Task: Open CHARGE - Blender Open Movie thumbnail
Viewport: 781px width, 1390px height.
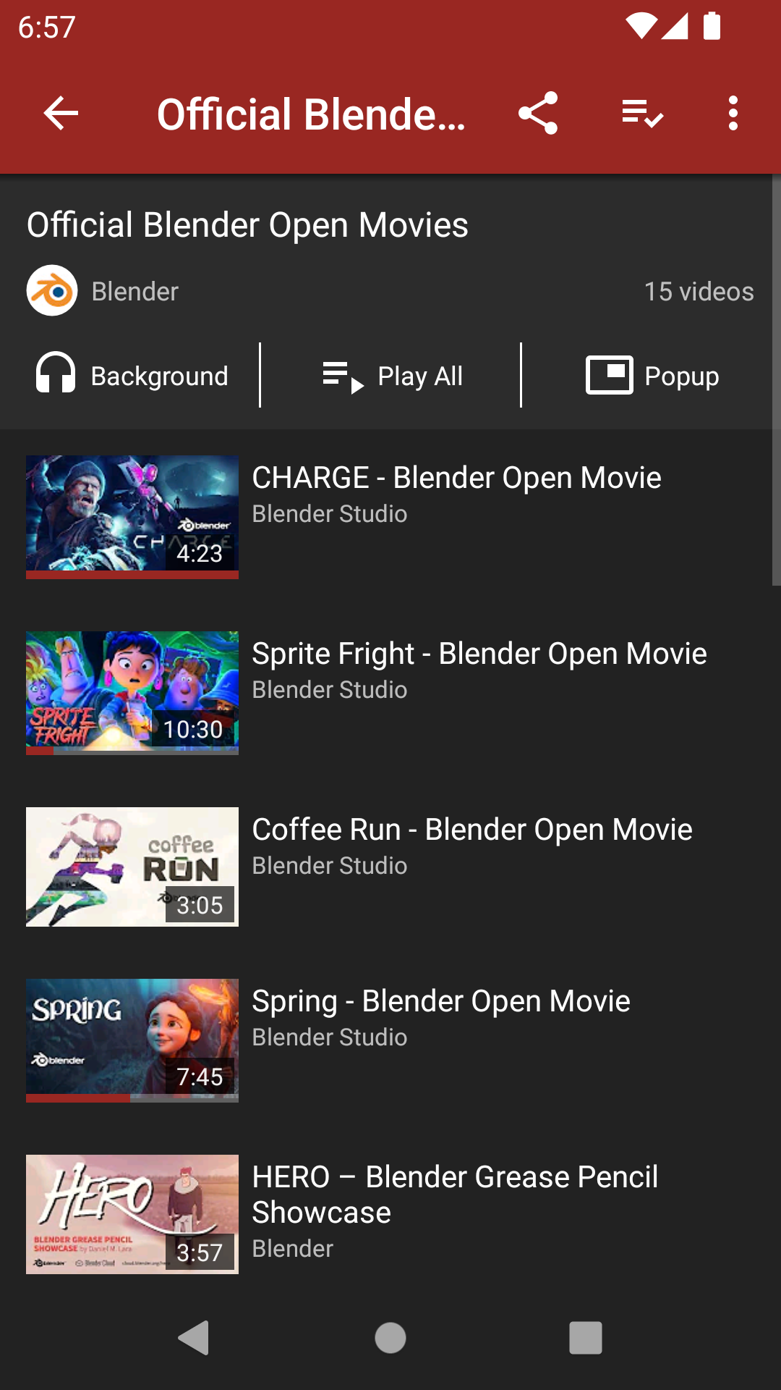Action: [x=132, y=517]
